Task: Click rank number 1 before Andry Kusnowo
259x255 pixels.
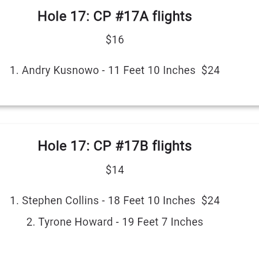Action: point(14,70)
